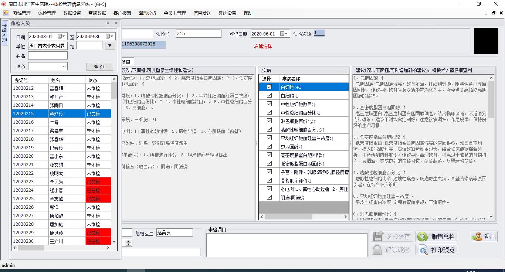Open the 帮助 menu
The height and width of the screenshot is (272, 505).
coord(248,13)
